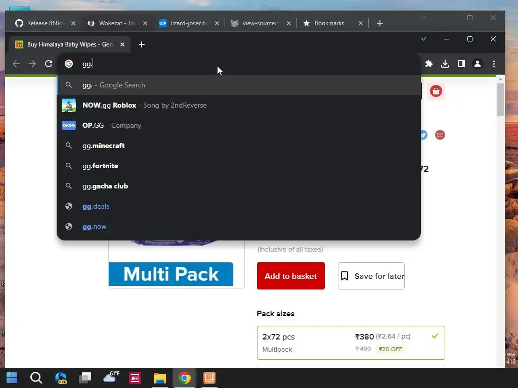Close the Release 86Box tab
This screenshot has height=388, width=518.
click(x=73, y=23)
